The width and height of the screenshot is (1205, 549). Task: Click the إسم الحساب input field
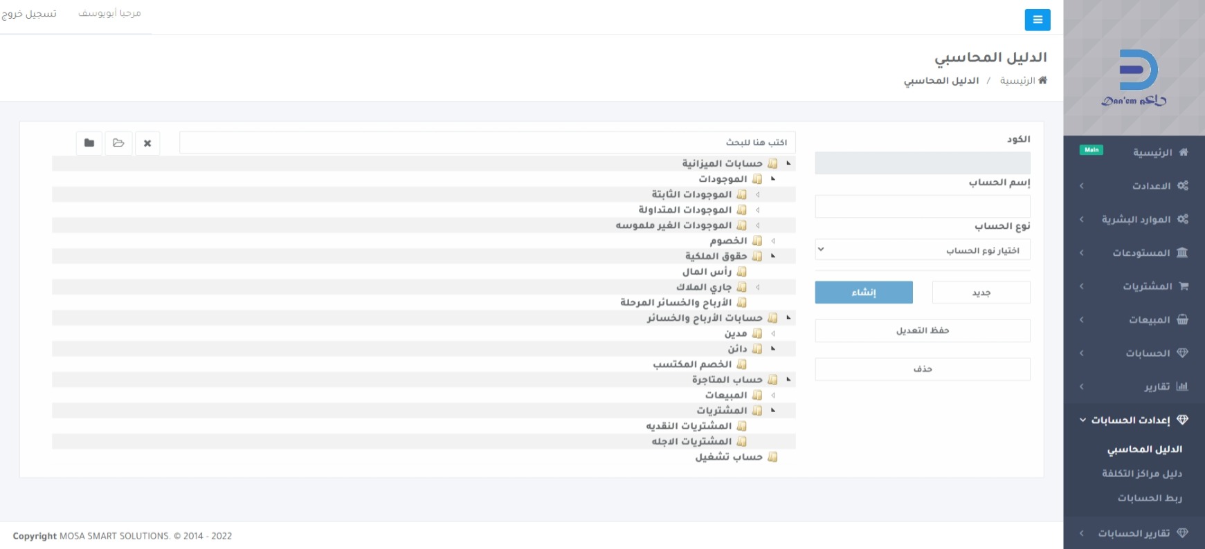click(x=922, y=206)
